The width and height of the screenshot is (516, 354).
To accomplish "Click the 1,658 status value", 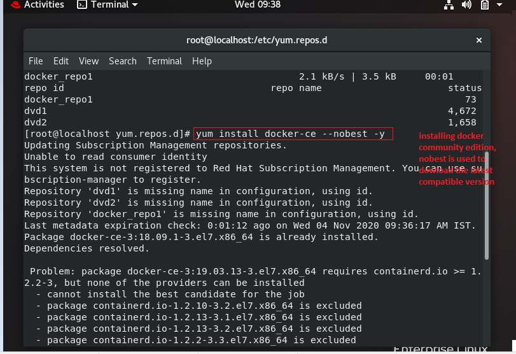I will 462,122.
